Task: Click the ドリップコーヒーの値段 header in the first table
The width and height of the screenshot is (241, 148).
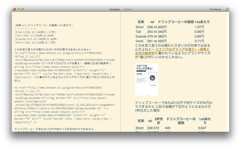Action: (x=176, y=22)
